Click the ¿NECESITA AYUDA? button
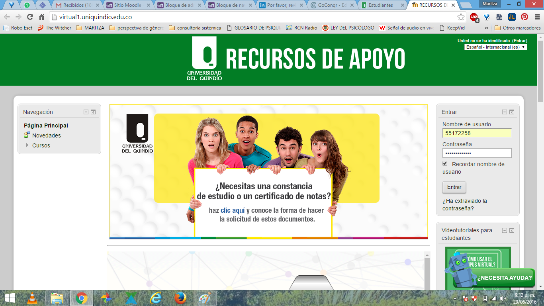Image resolution: width=544 pixels, height=306 pixels. pyautogui.click(x=505, y=278)
